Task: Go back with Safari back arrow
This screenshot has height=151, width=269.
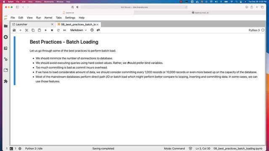Action: pyautogui.click(x=23, y=7)
